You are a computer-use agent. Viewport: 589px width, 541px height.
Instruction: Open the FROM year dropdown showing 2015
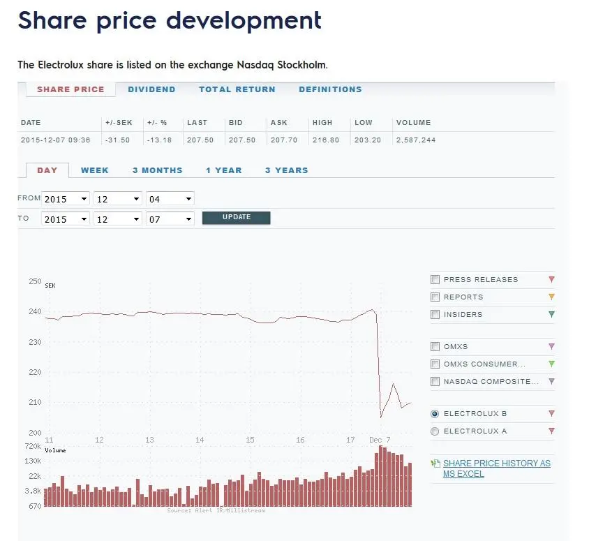tap(66, 199)
